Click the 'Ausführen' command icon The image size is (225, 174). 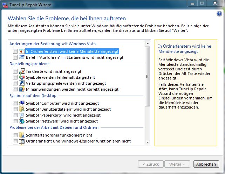pos(22,57)
